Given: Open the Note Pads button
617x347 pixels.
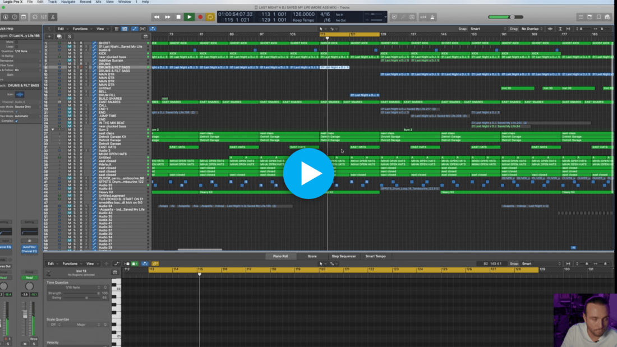Looking at the screenshot, I should point(590,17).
